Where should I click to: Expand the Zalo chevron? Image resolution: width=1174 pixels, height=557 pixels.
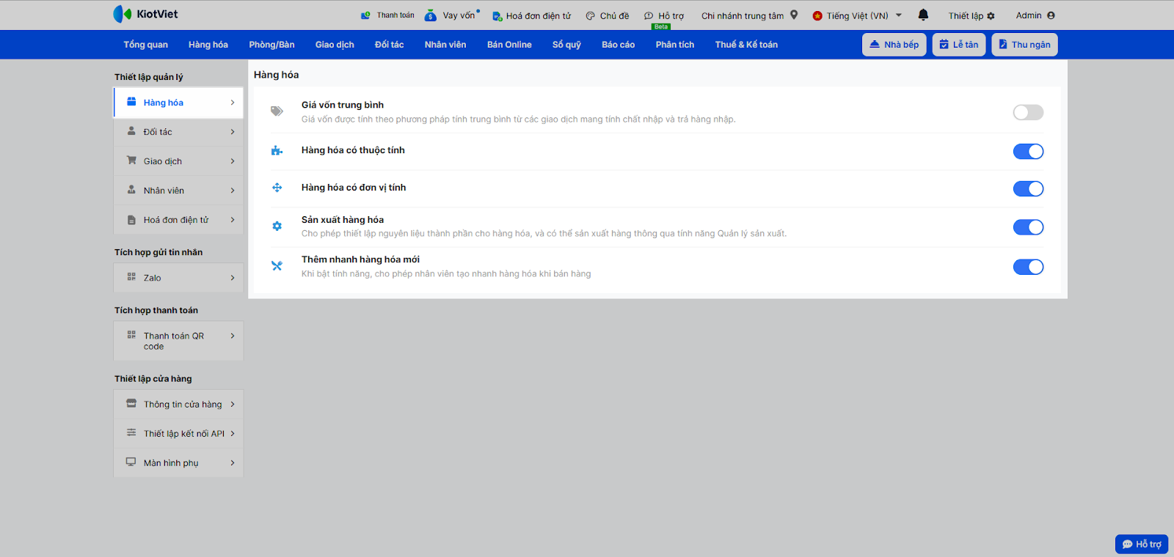click(x=233, y=278)
